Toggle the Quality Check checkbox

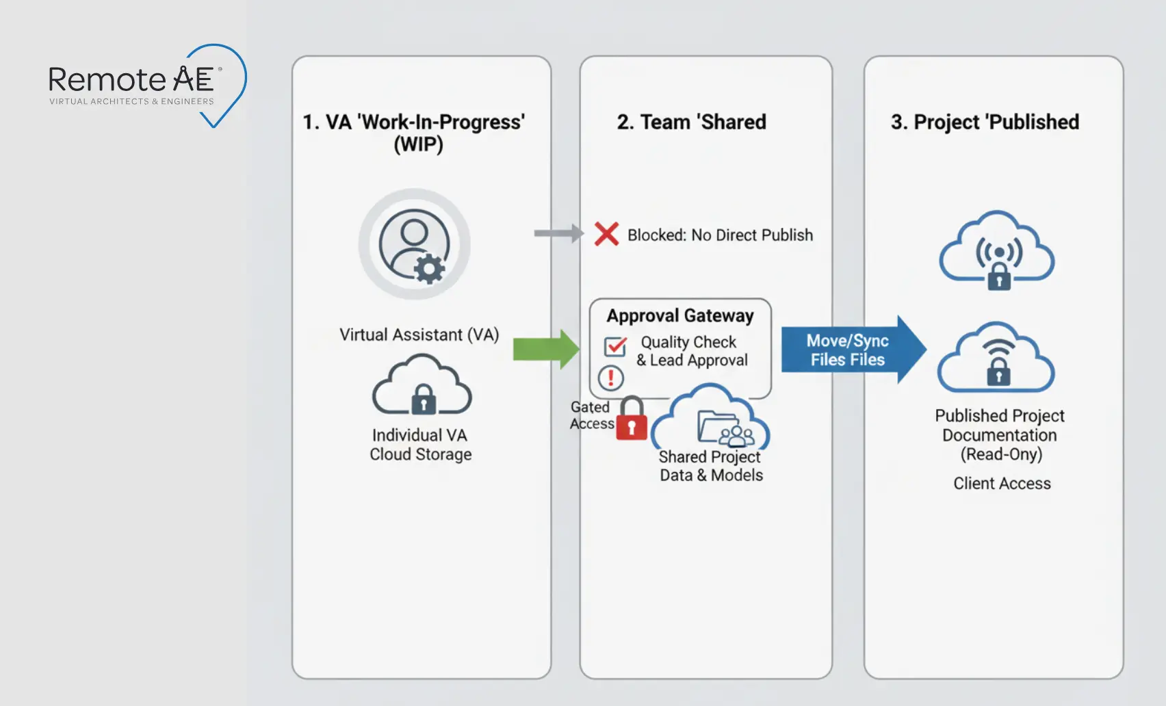[615, 347]
